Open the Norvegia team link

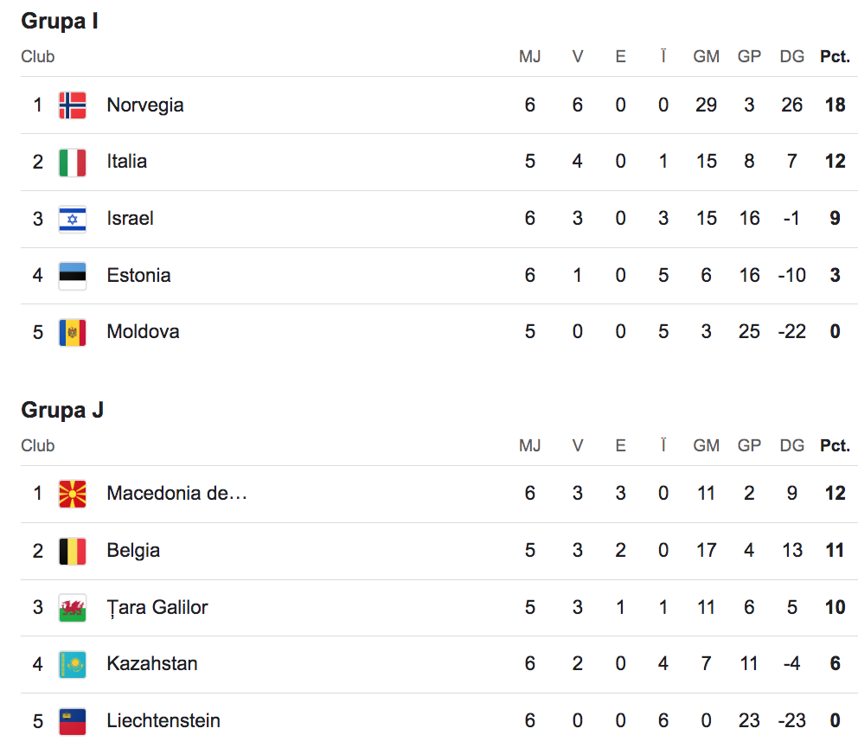point(145,105)
